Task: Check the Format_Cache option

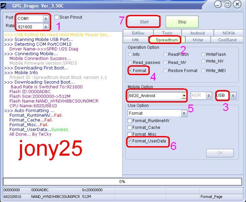Action: click(x=130, y=128)
